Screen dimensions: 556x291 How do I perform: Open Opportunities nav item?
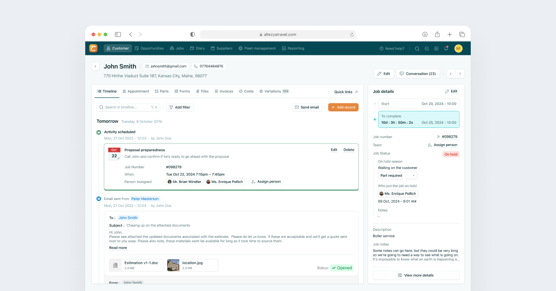[149, 48]
